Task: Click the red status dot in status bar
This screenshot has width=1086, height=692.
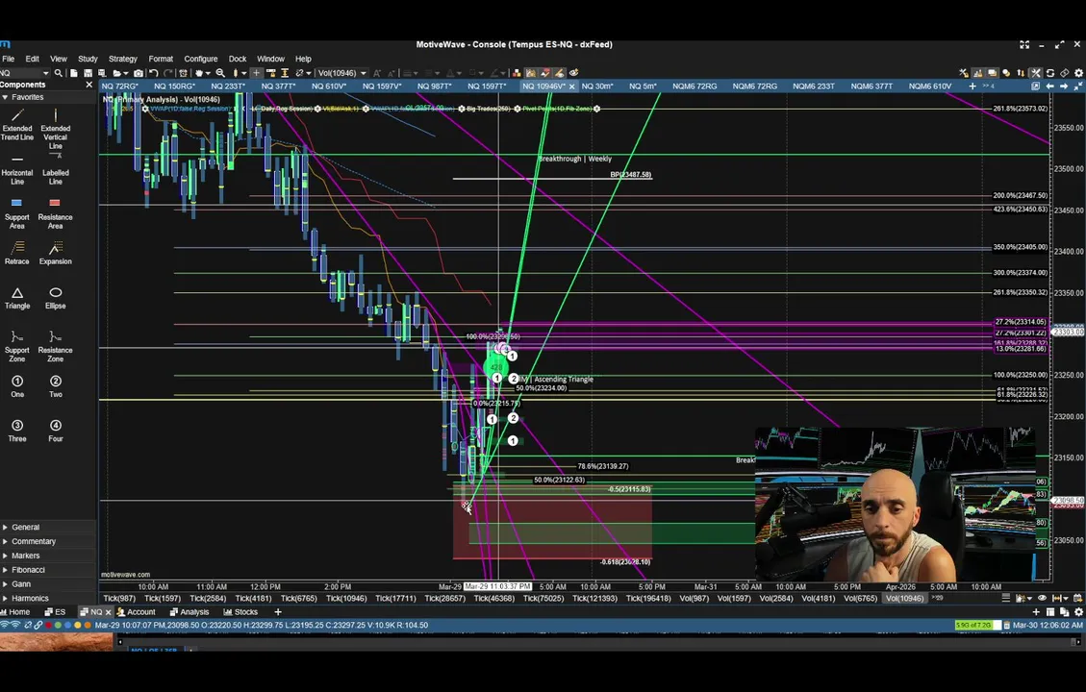Action: click(x=48, y=625)
